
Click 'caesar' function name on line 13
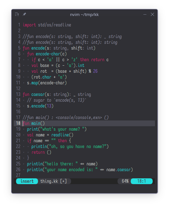(x=38, y=95)
